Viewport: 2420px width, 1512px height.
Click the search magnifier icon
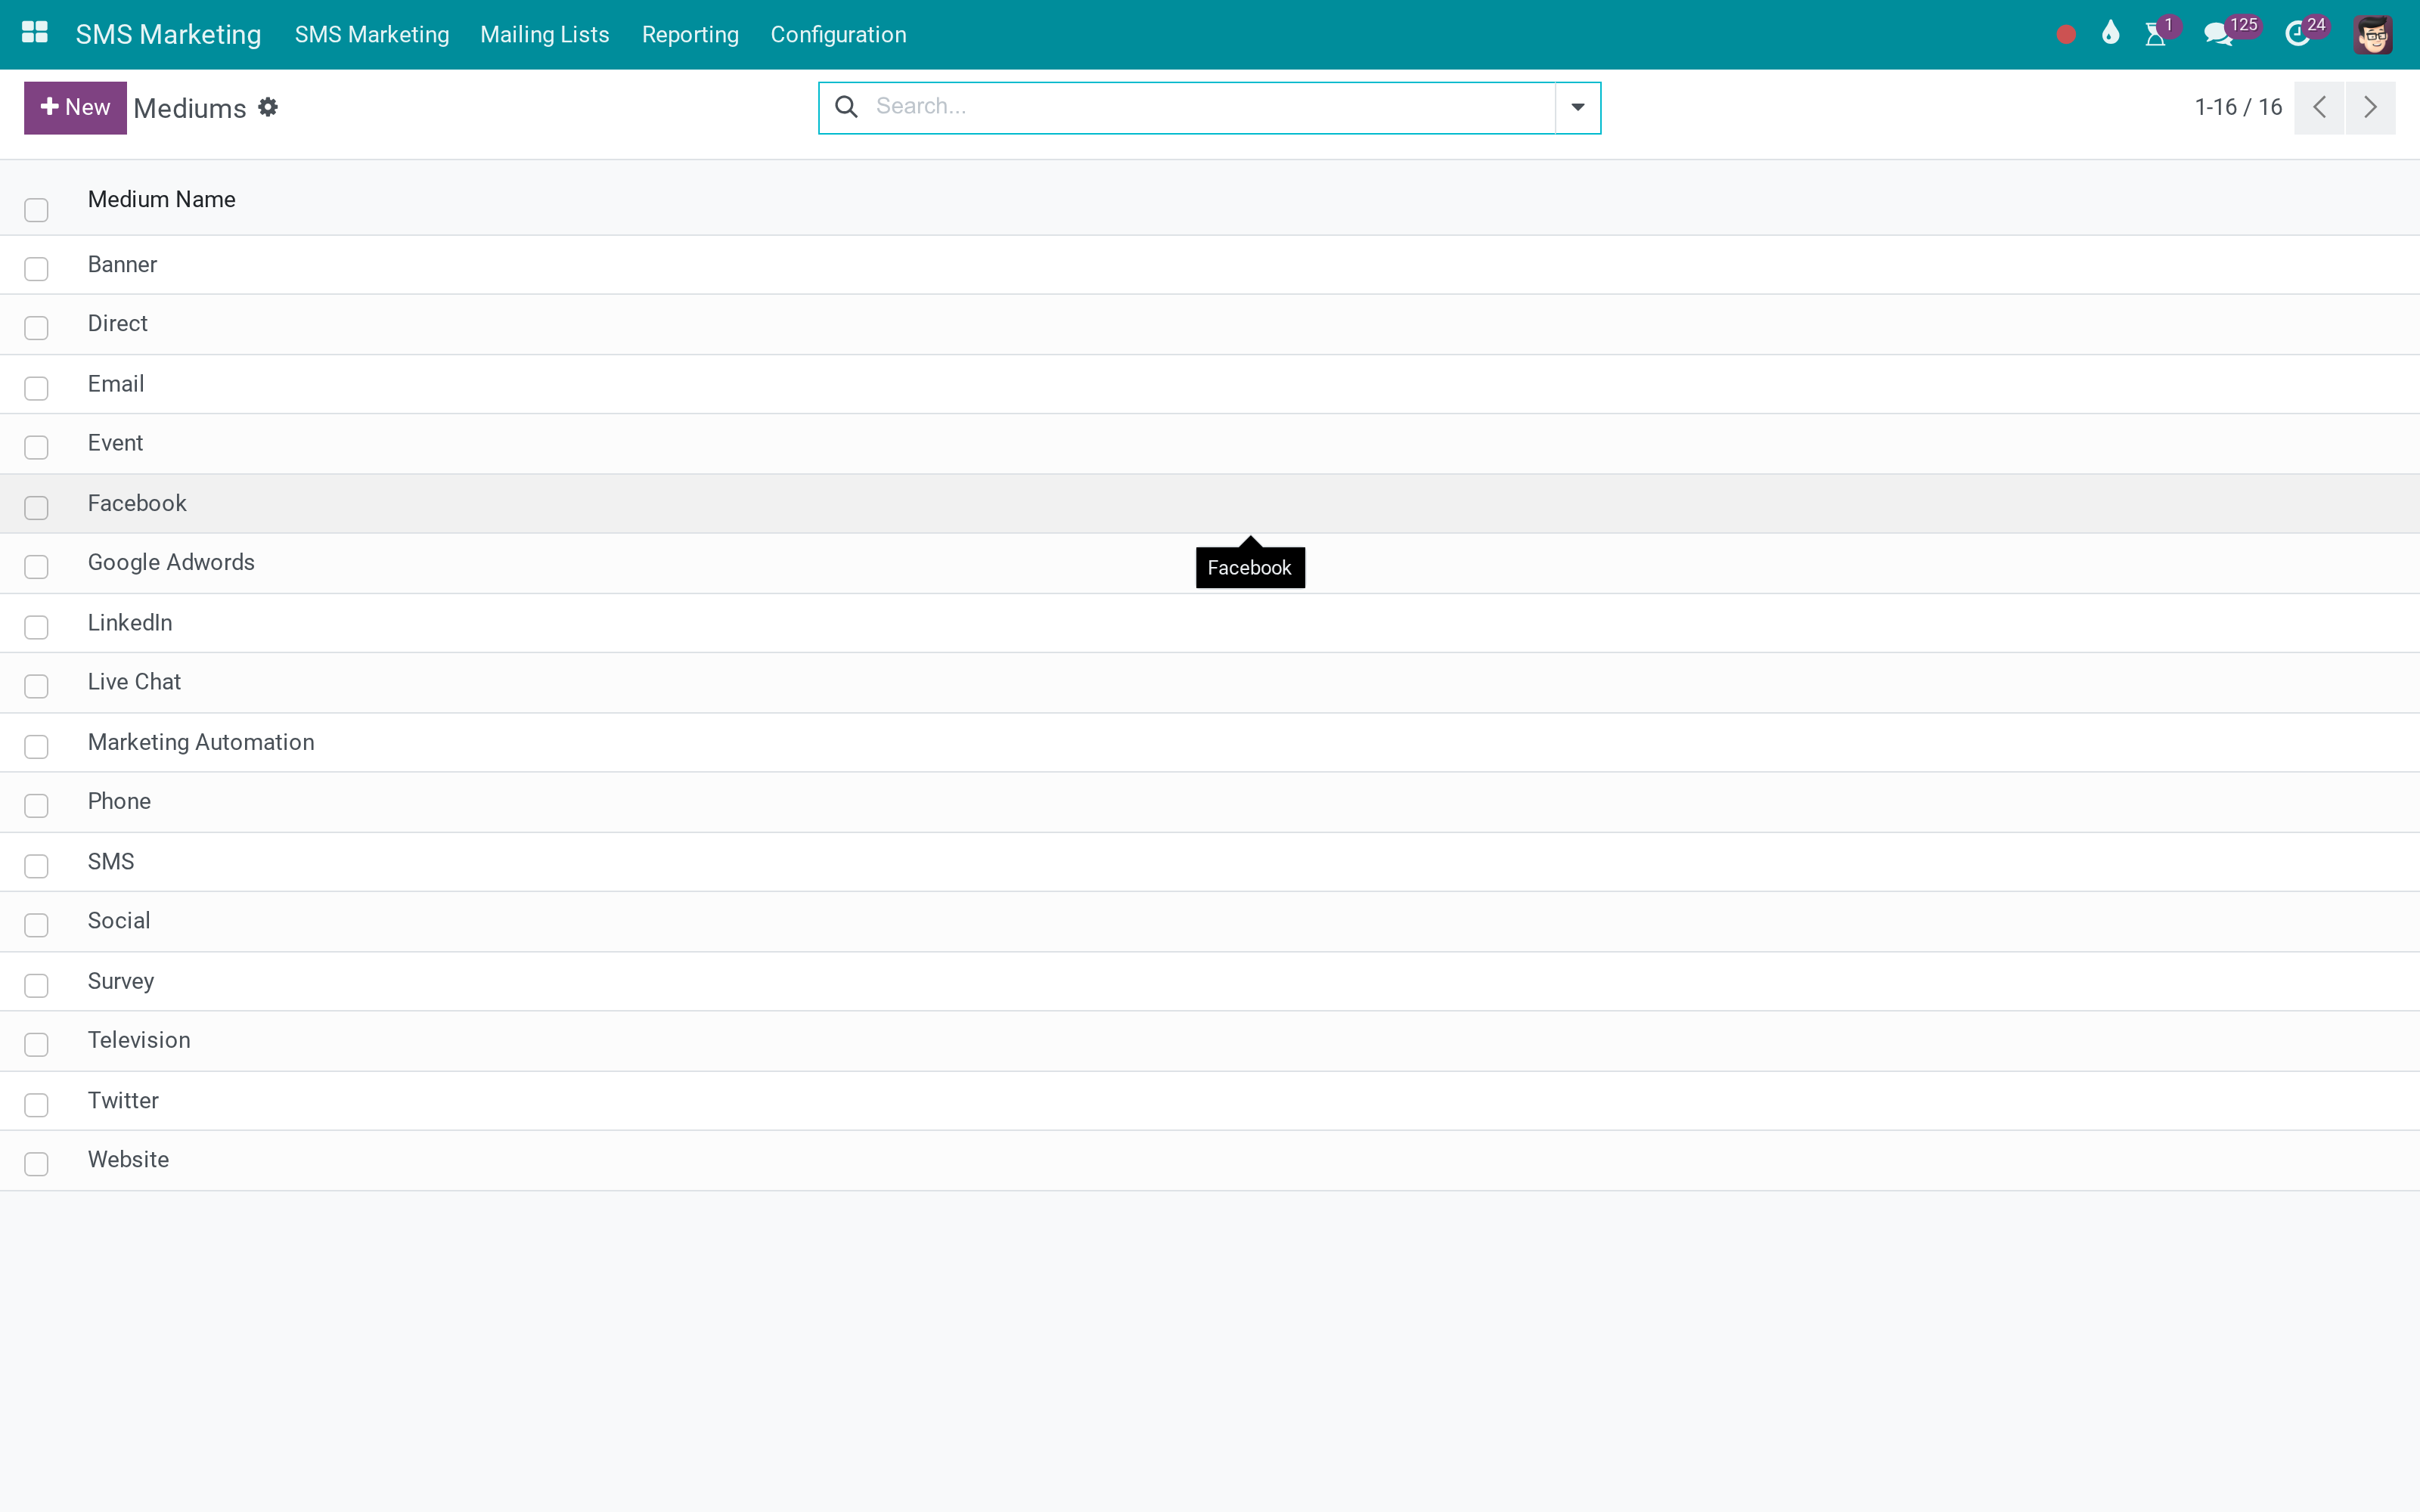point(846,107)
